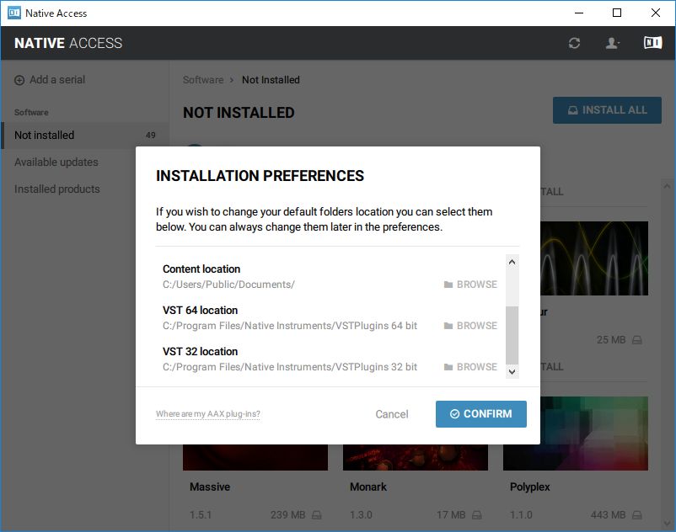Browse for the VST 64 location folder
The image size is (676, 532).
point(471,326)
